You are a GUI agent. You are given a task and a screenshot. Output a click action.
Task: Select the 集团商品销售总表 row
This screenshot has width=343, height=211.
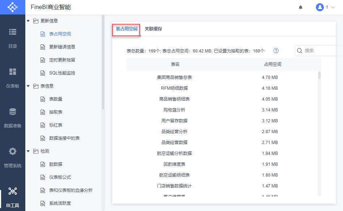point(222,77)
